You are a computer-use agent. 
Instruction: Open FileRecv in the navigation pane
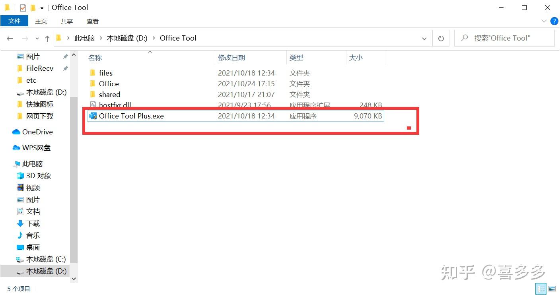[x=40, y=68]
